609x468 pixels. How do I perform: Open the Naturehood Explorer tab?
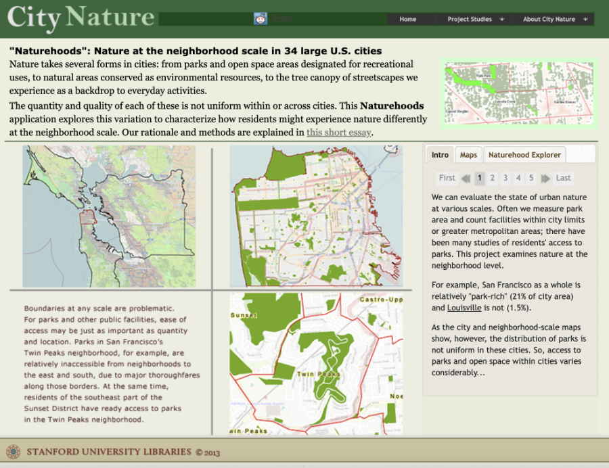pyautogui.click(x=524, y=155)
